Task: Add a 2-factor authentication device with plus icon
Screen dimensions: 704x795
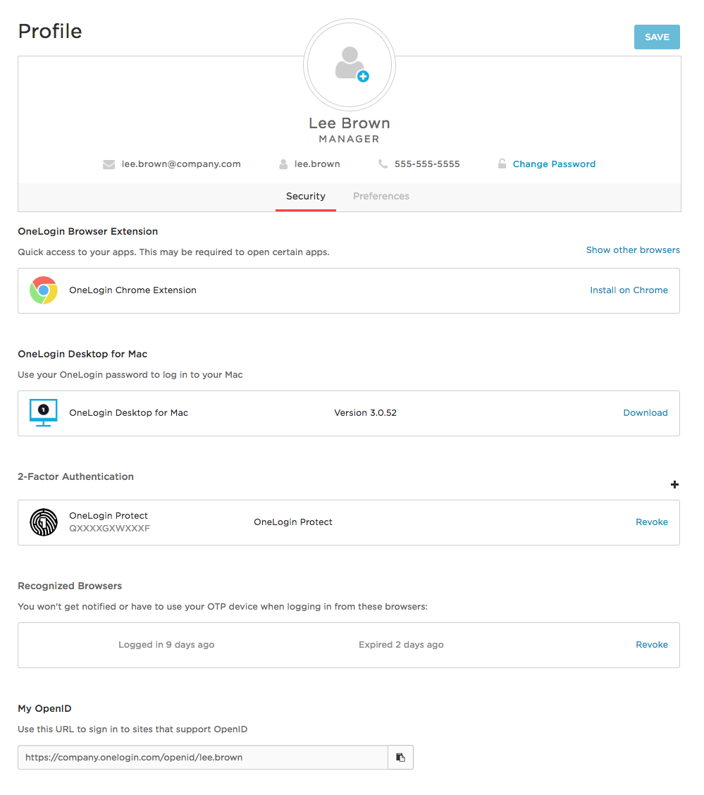Action: (674, 485)
